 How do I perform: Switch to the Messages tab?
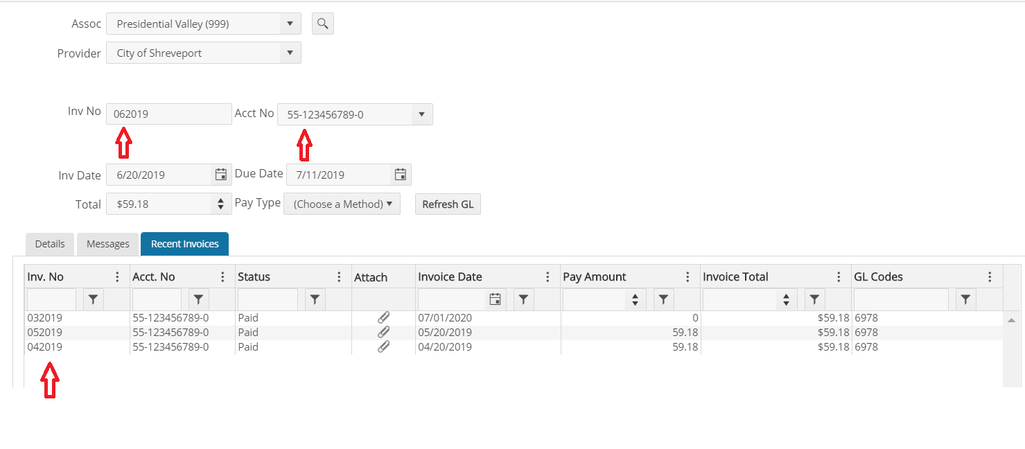108,244
